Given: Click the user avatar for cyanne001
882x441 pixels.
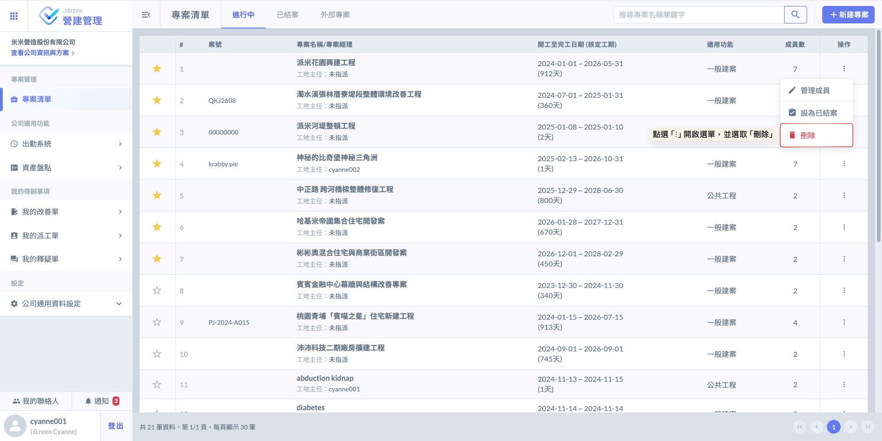Looking at the screenshot, I should coord(15,426).
